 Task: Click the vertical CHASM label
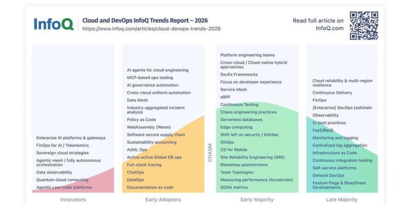tap(210, 152)
